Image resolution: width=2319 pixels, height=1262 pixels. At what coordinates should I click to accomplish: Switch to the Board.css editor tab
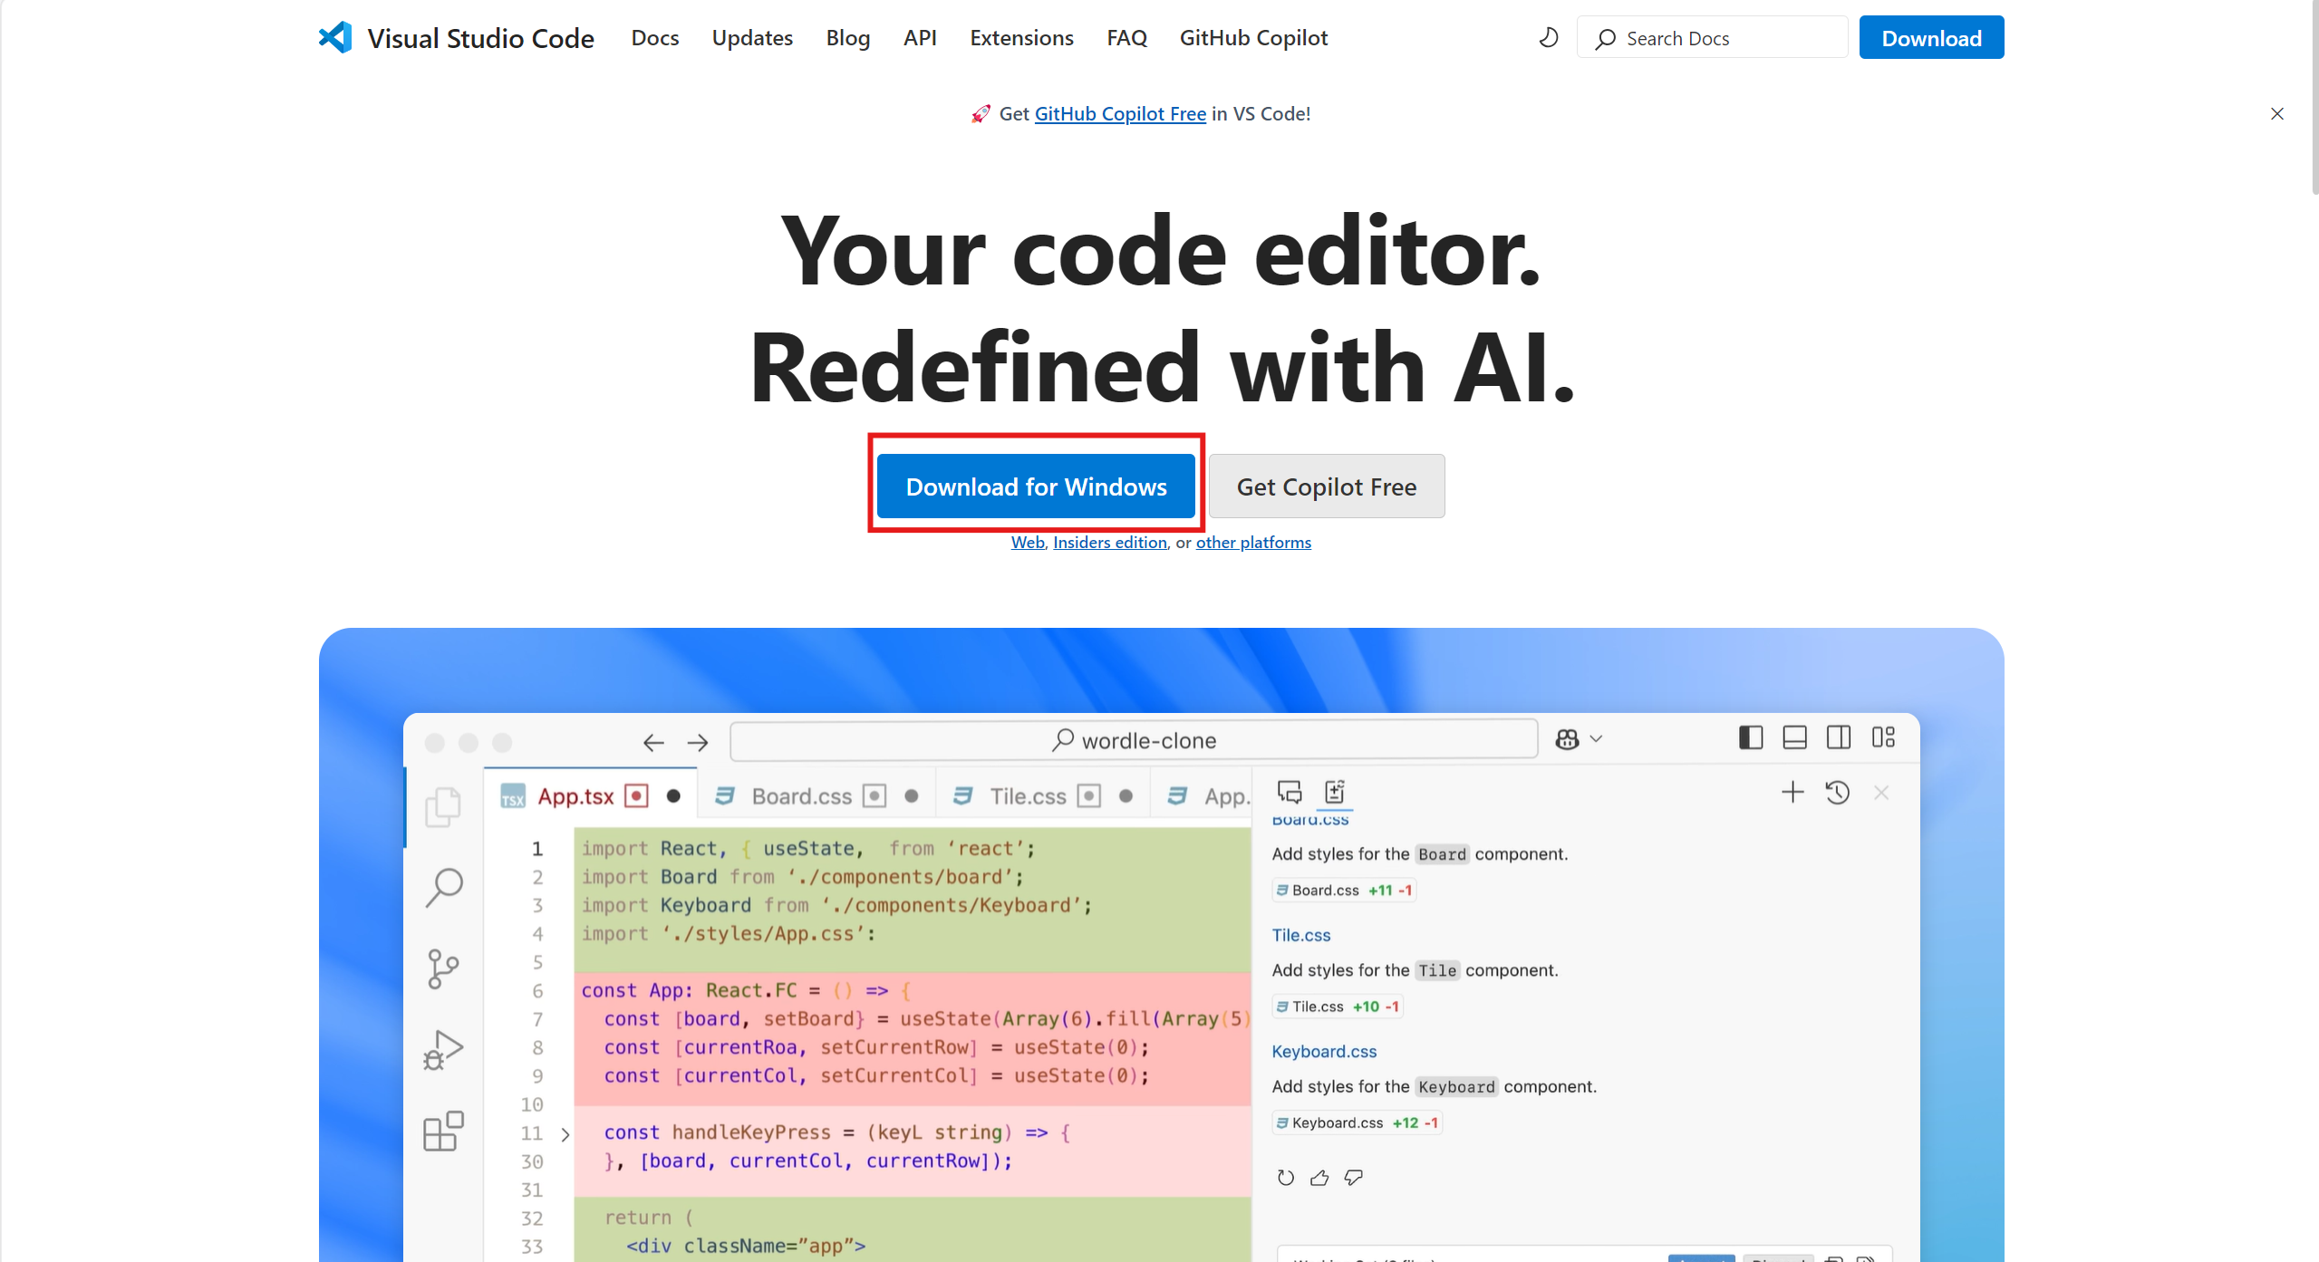pos(801,796)
